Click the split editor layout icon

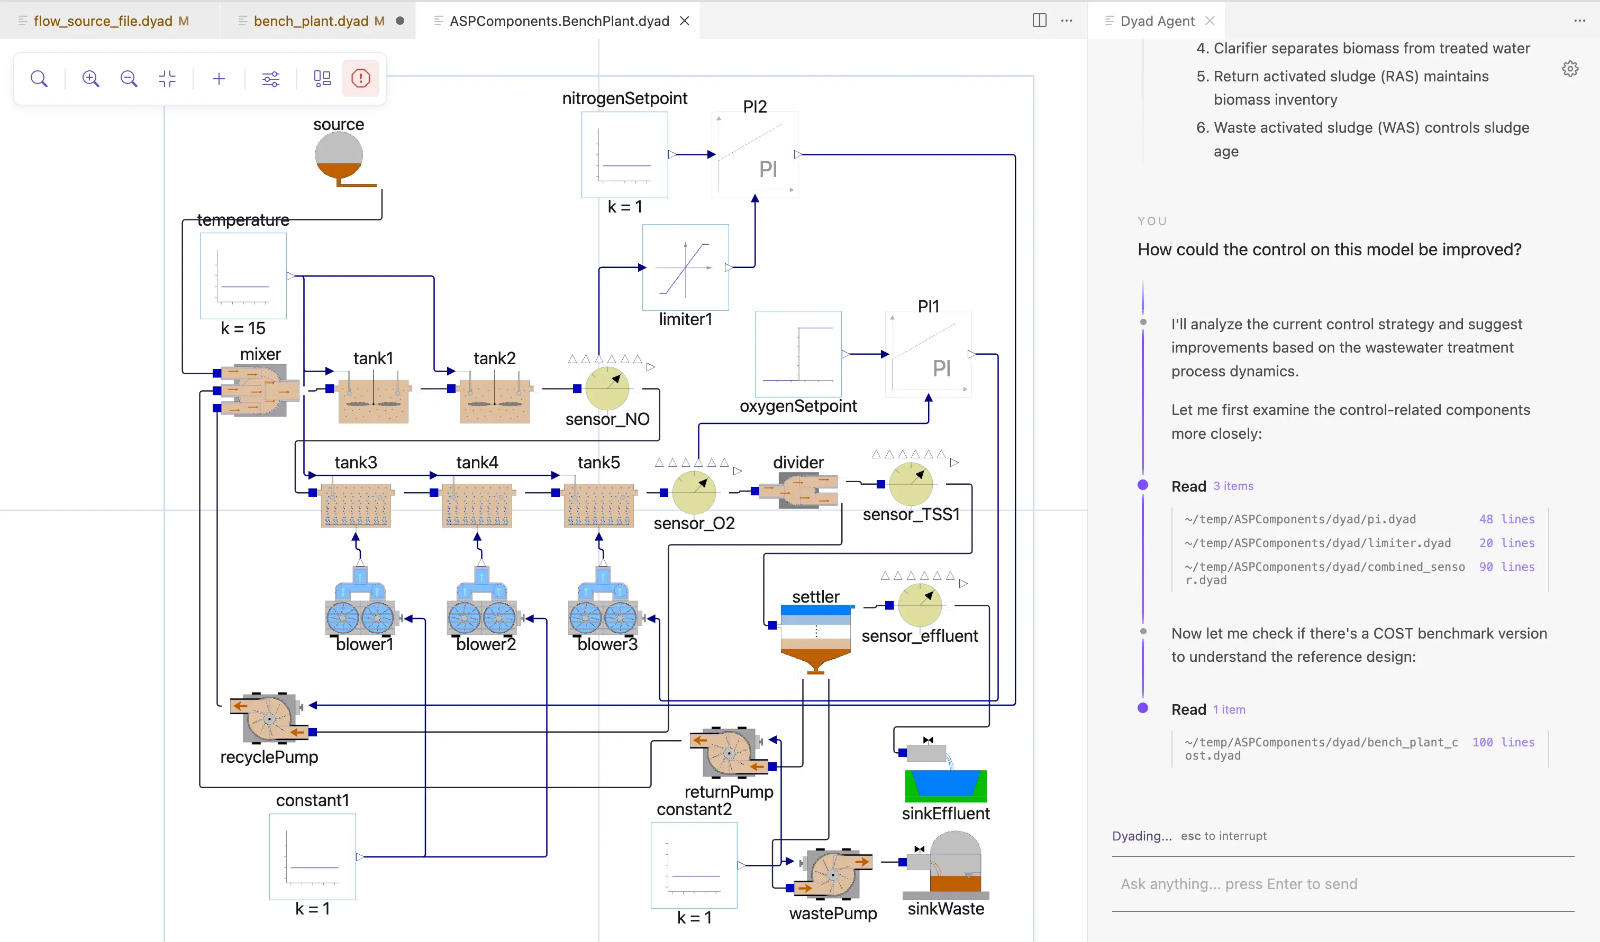coord(1039,20)
